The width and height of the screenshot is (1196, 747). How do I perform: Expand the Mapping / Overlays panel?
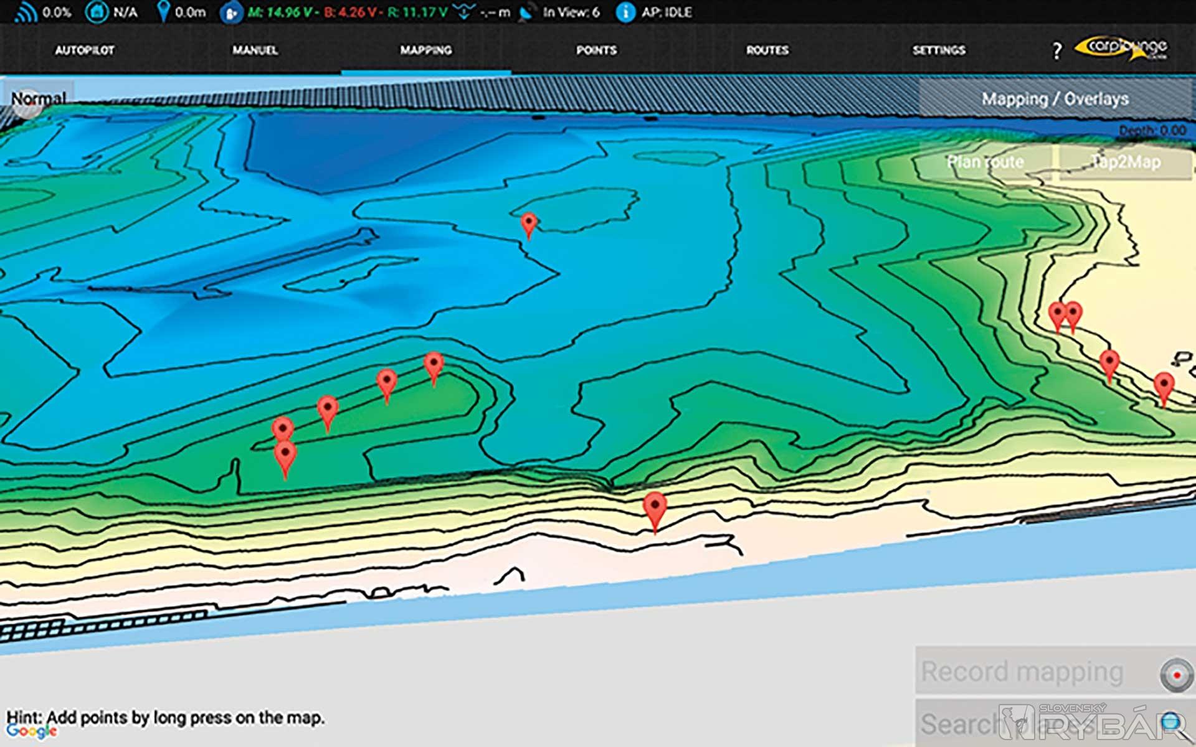[x=1055, y=98]
